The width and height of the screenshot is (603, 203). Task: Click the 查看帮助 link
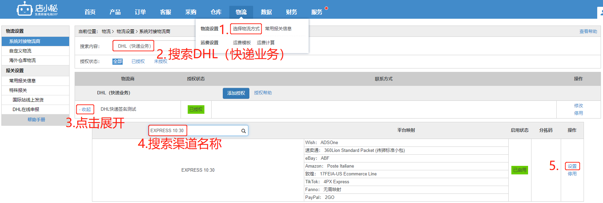pos(588,31)
